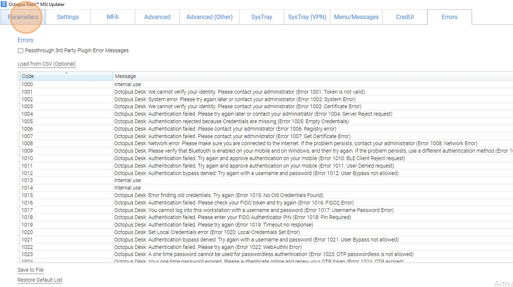Select code cell 1022
The image size is (513, 287).
pos(65,248)
